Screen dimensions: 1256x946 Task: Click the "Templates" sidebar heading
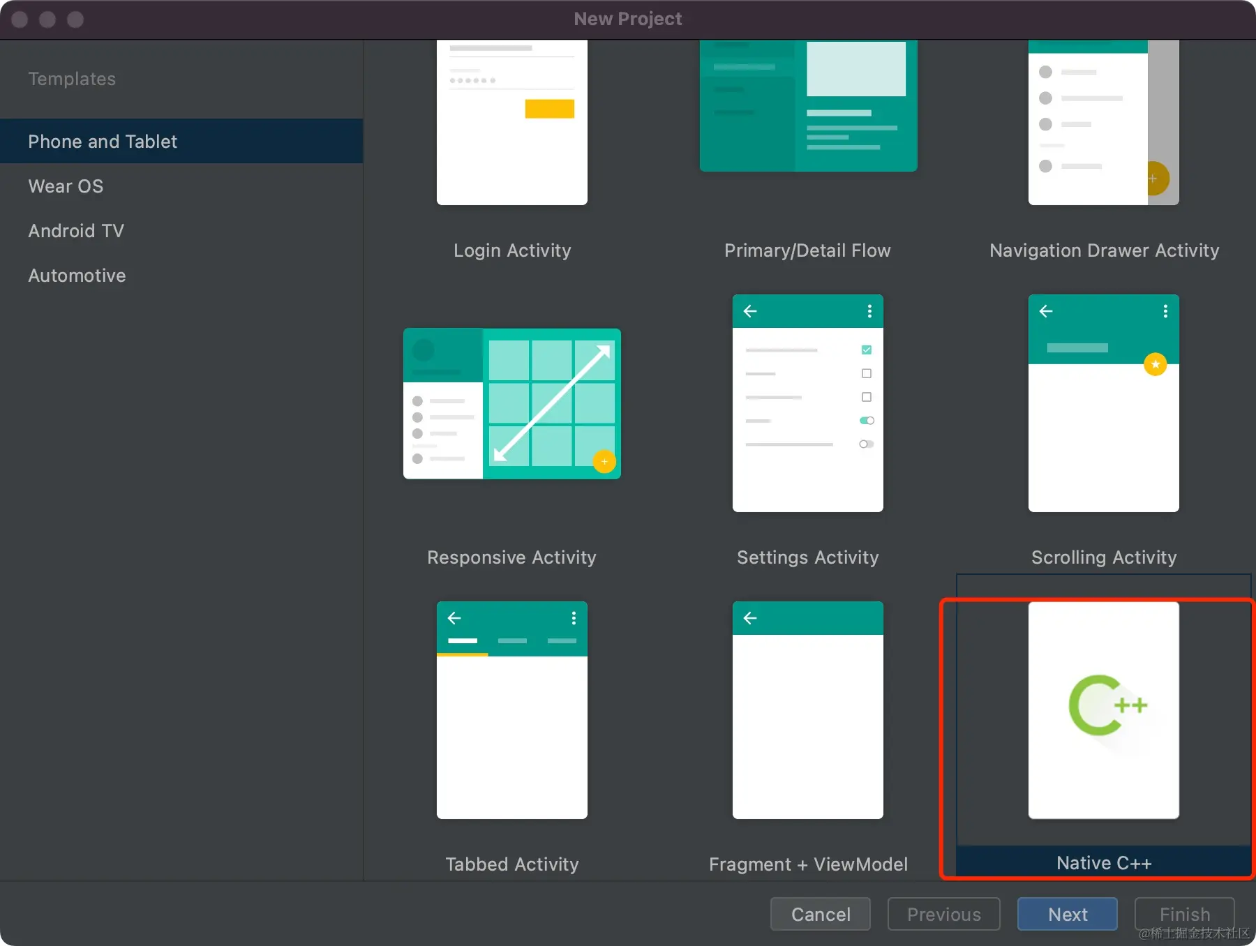coord(72,79)
